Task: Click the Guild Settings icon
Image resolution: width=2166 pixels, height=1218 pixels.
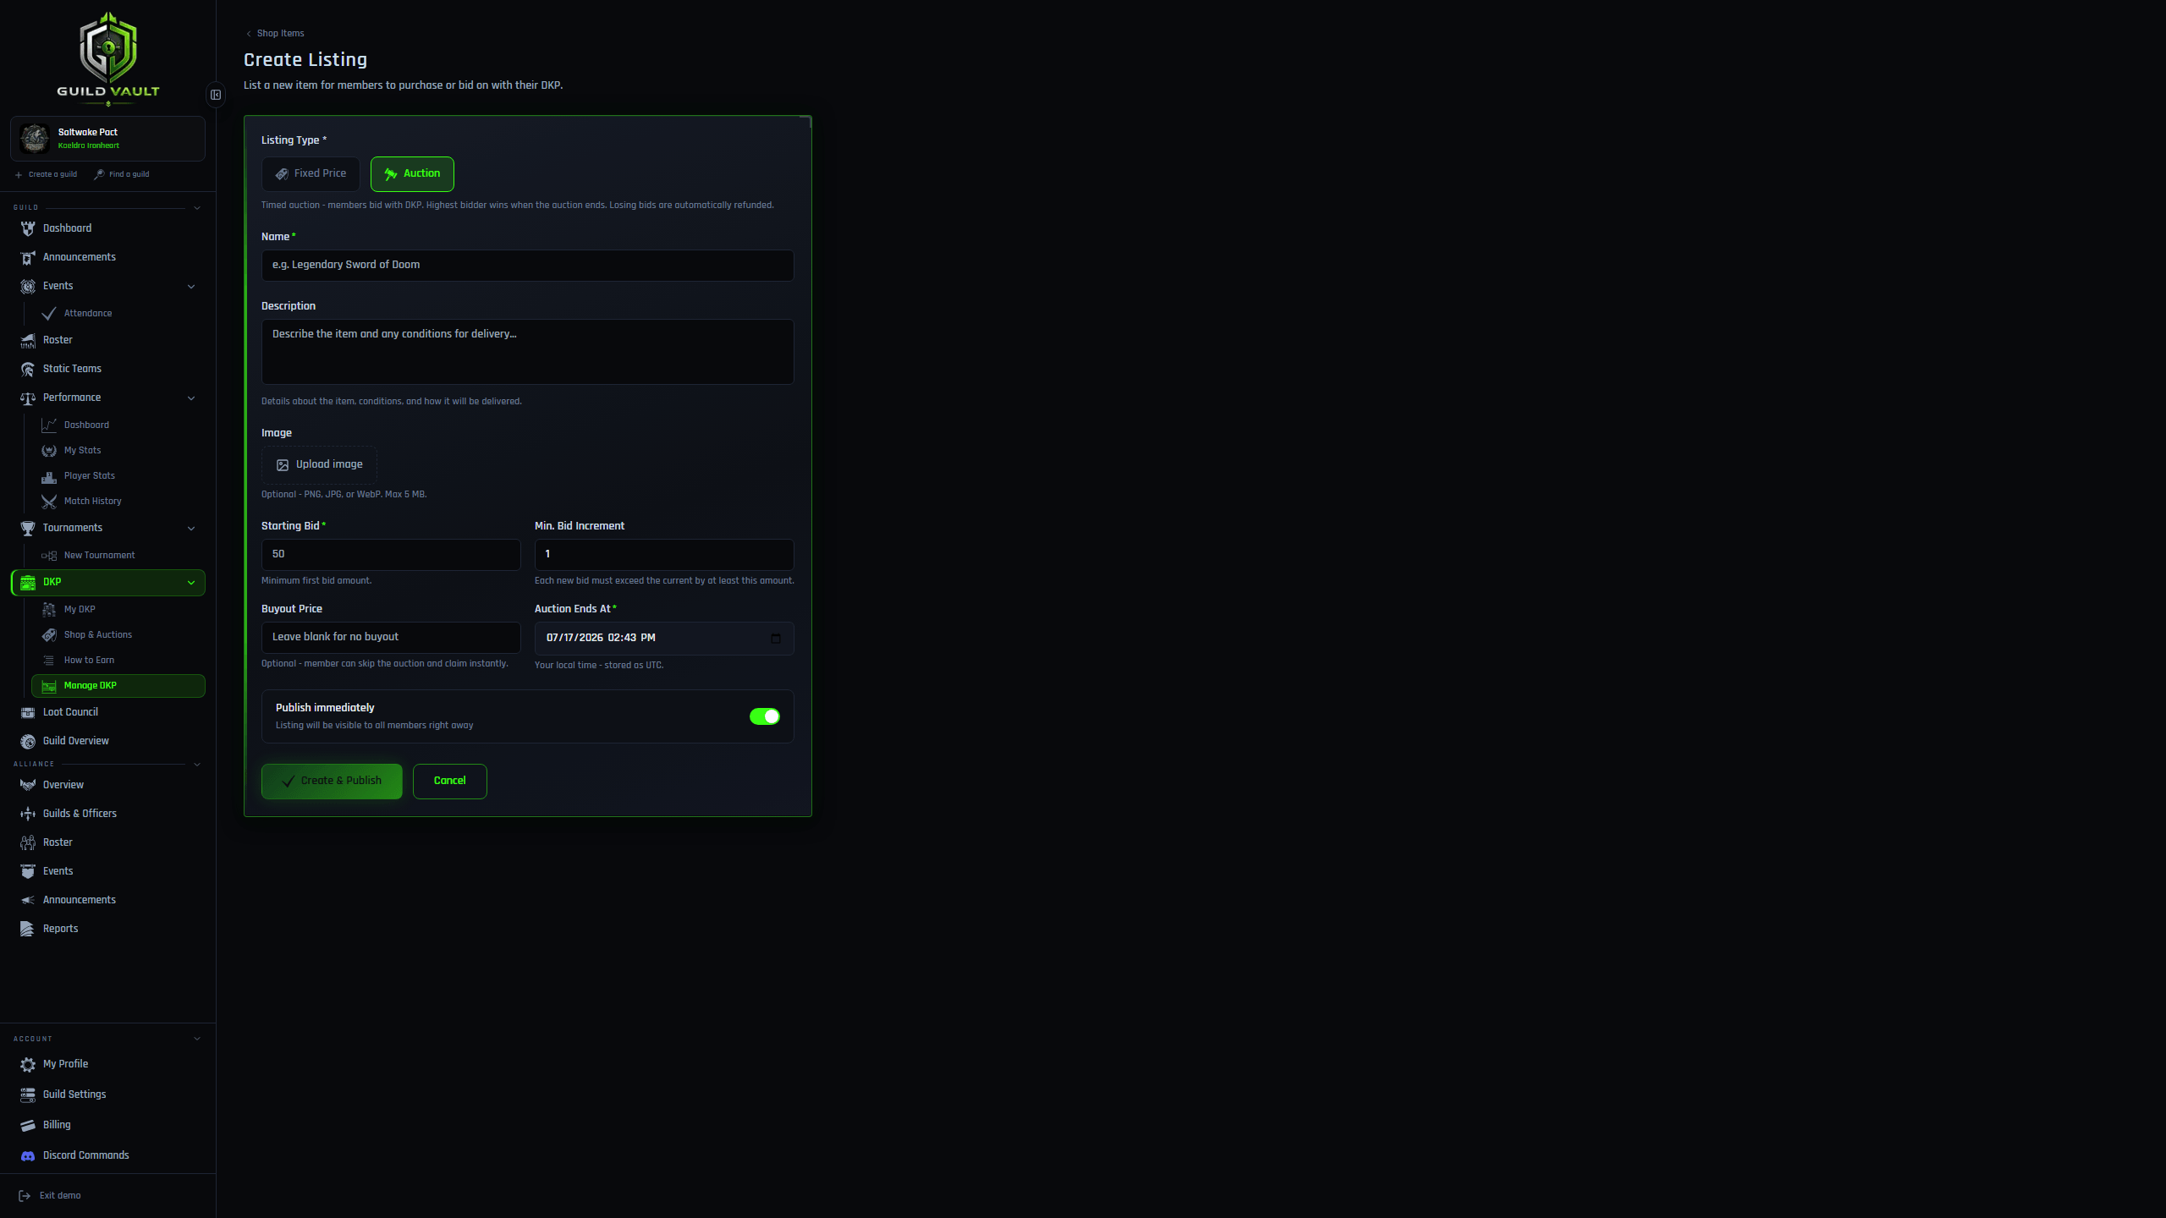Action: point(28,1095)
